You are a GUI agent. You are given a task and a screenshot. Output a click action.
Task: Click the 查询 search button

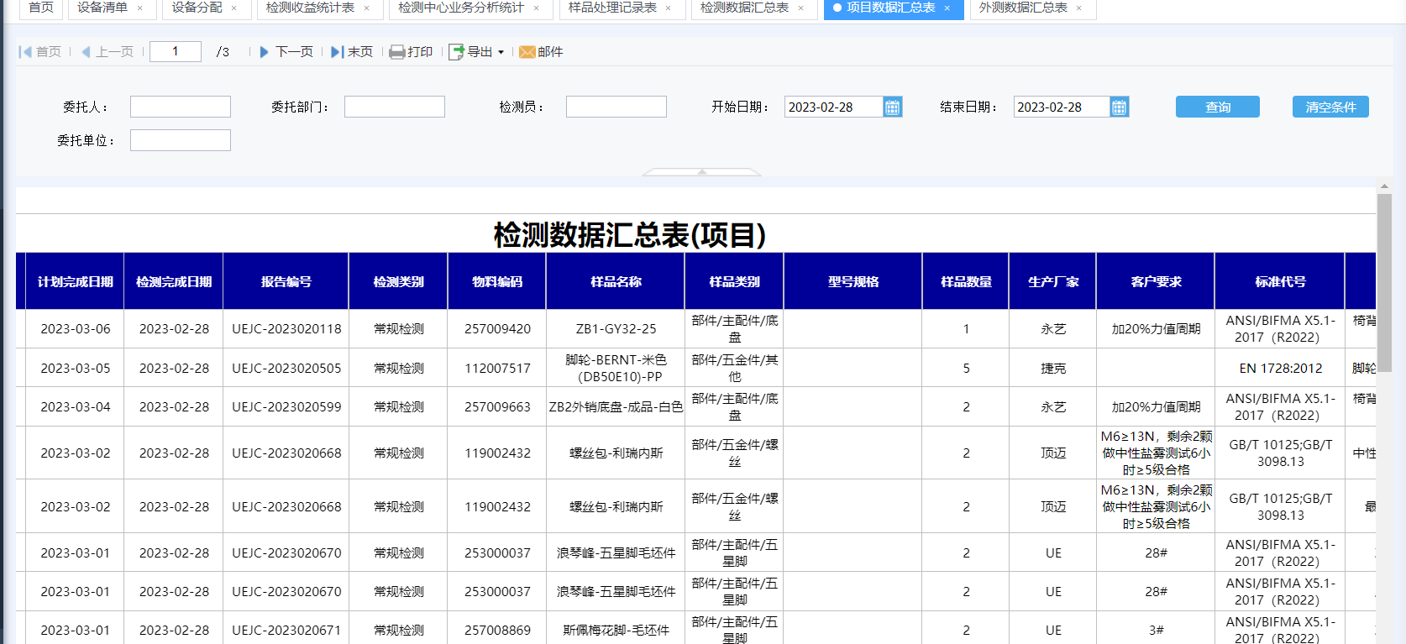(1217, 107)
